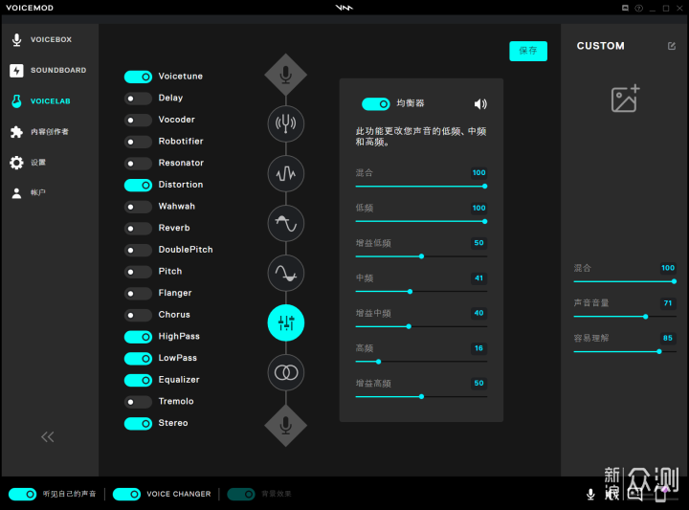
Task: Adjust the 容易理解 slider in Custom panel
Action: [625, 351]
